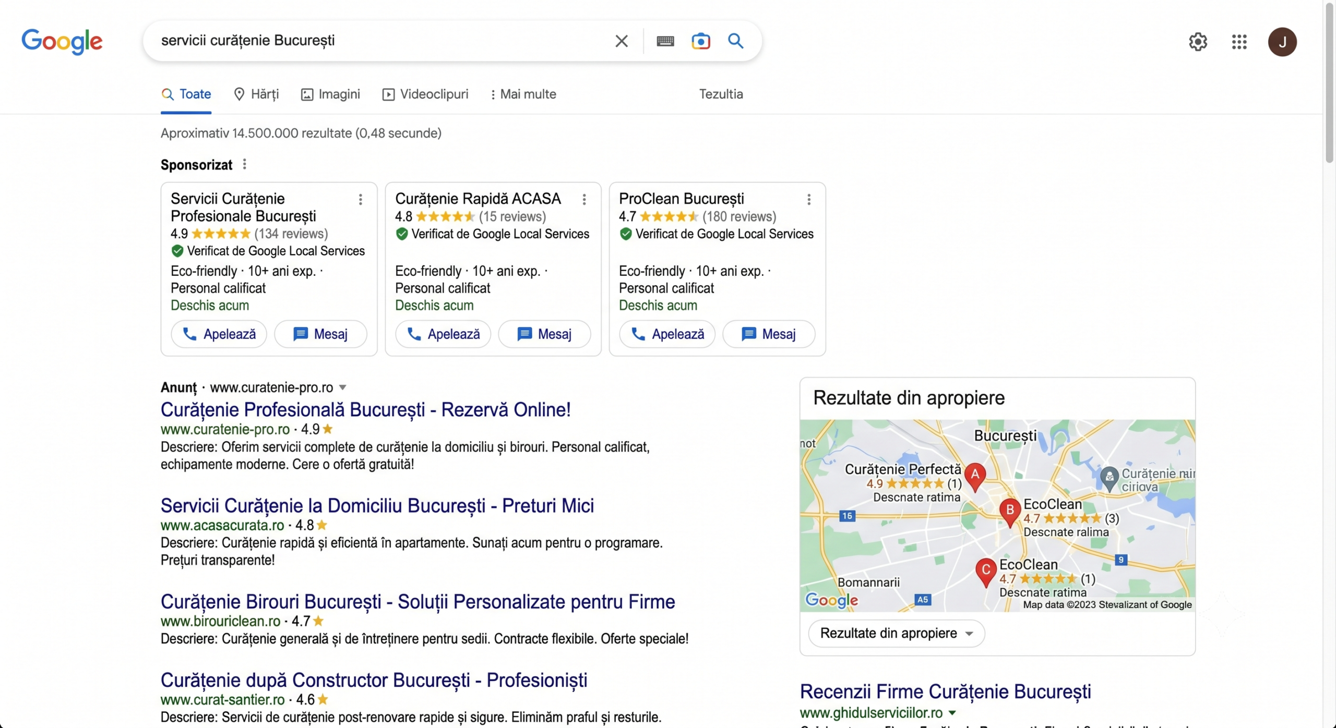Switch to the Videoclipuri tab

[x=425, y=94]
